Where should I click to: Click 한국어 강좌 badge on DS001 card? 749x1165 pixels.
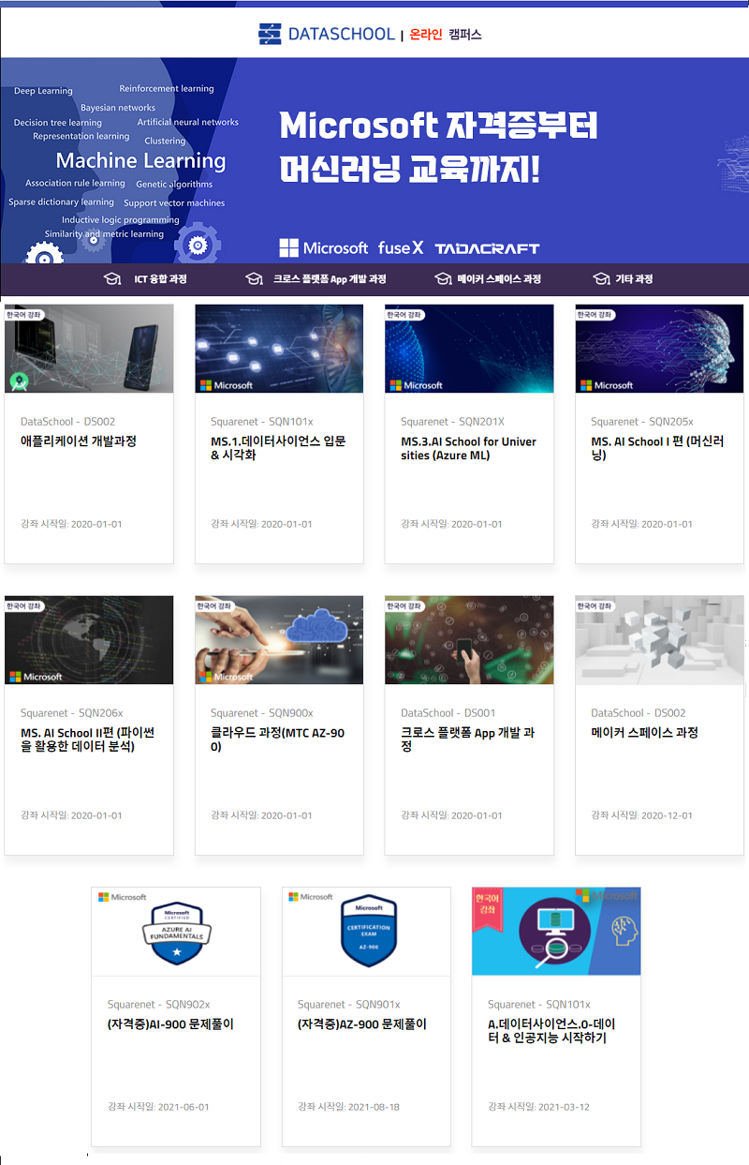404,606
